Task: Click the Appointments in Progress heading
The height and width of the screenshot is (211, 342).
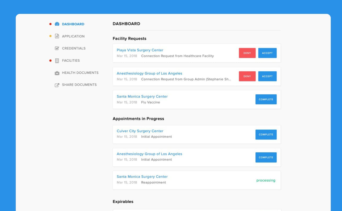Action: click(138, 119)
